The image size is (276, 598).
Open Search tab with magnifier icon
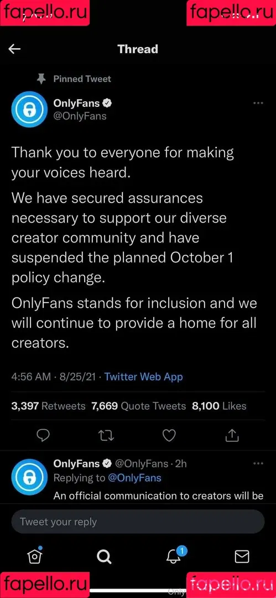(103, 557)
